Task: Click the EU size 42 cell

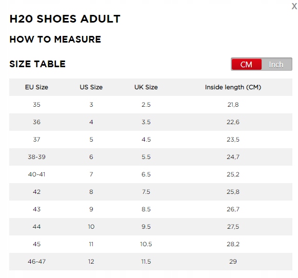Action: (x=36, y=192)
